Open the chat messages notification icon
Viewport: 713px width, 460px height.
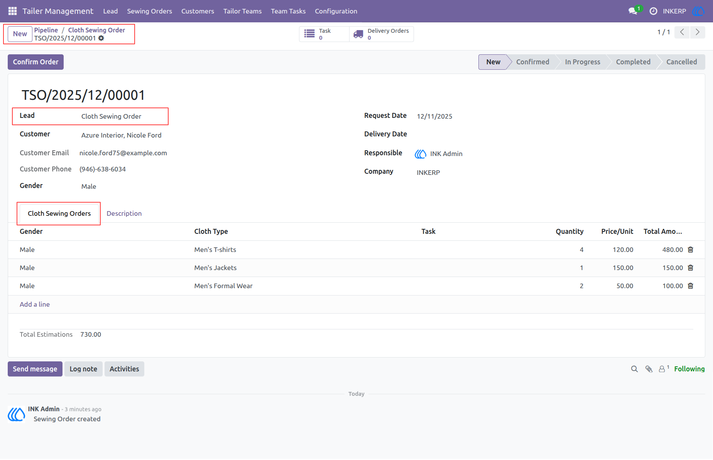click(x=633, y=11)
